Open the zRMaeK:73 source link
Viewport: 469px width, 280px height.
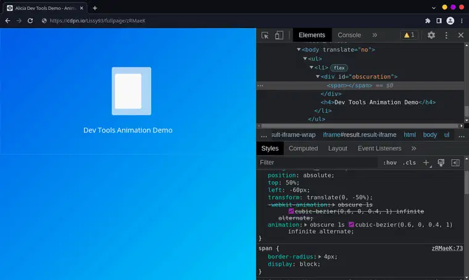click(447, 249)
